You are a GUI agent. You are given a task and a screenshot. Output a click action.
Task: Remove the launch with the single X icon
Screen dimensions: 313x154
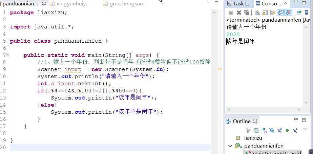239,13
